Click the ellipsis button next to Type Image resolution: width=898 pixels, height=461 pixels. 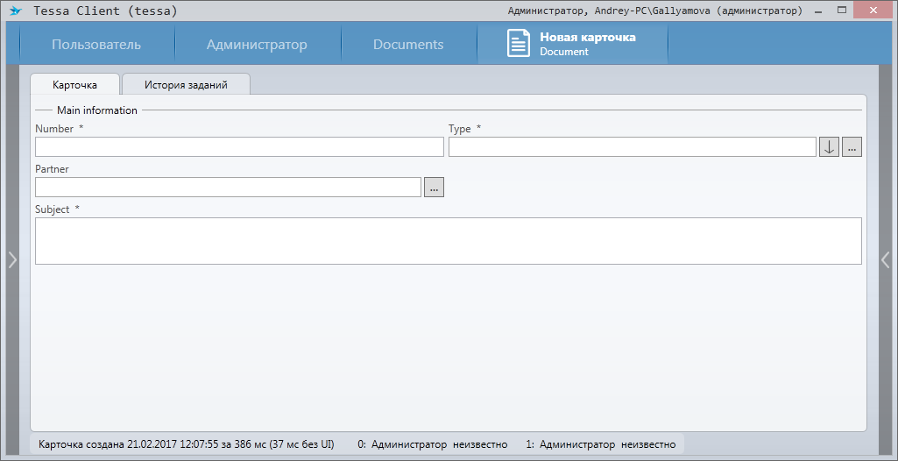click(x=852, y=147)
